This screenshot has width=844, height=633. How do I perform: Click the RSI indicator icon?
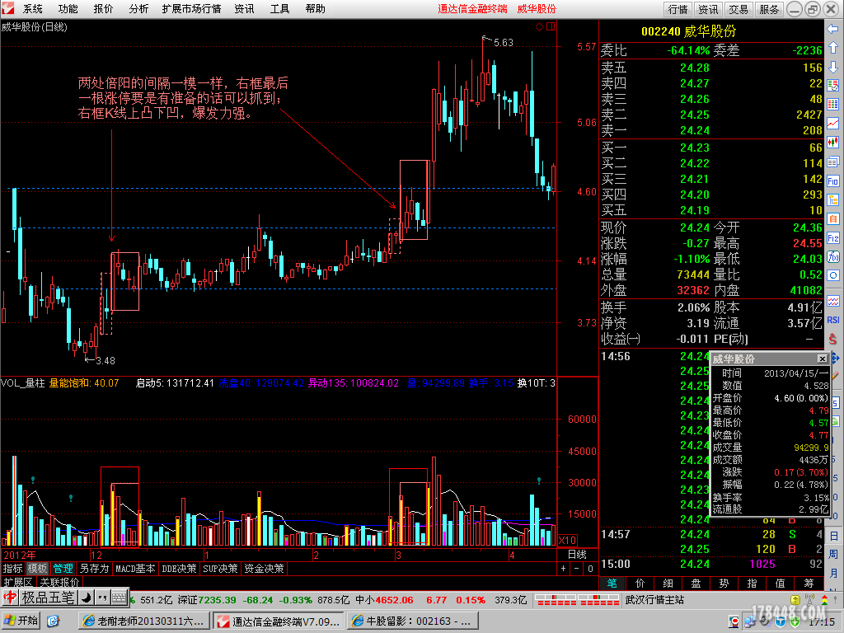coord(833,319)
